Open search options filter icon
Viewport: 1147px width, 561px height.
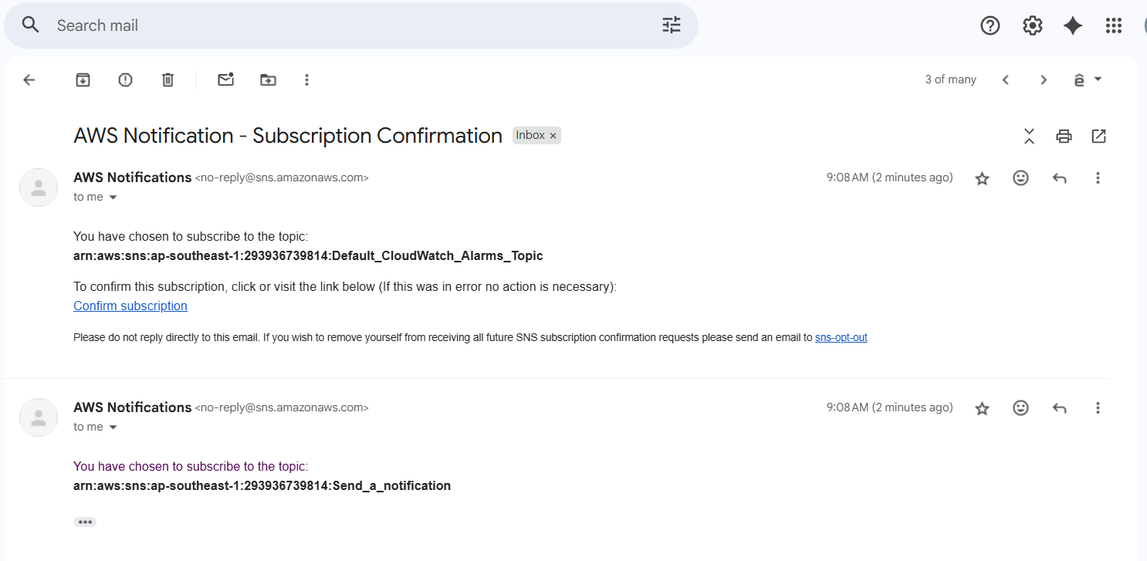pos(672,25)
